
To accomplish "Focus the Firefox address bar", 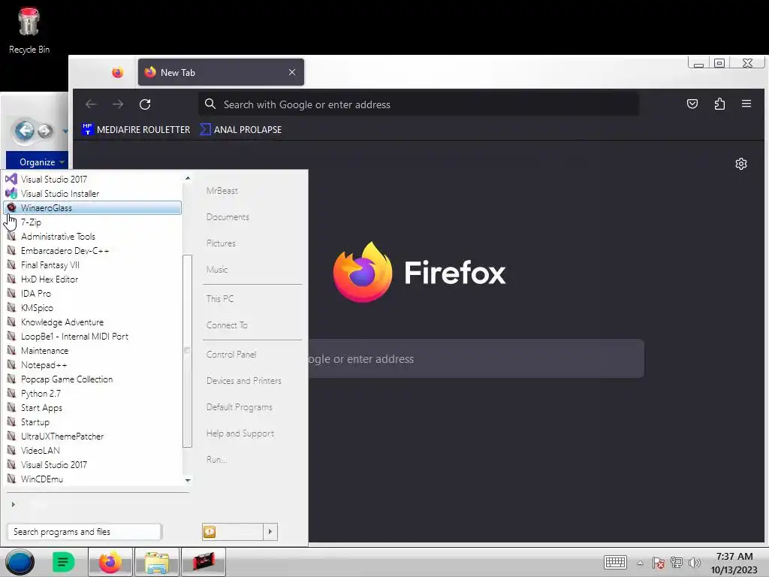I will coord(418,104).
